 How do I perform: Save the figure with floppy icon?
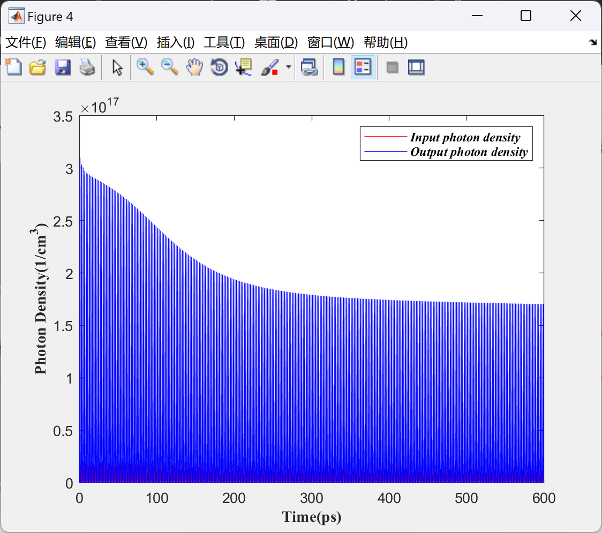click(x=63, y=67)
